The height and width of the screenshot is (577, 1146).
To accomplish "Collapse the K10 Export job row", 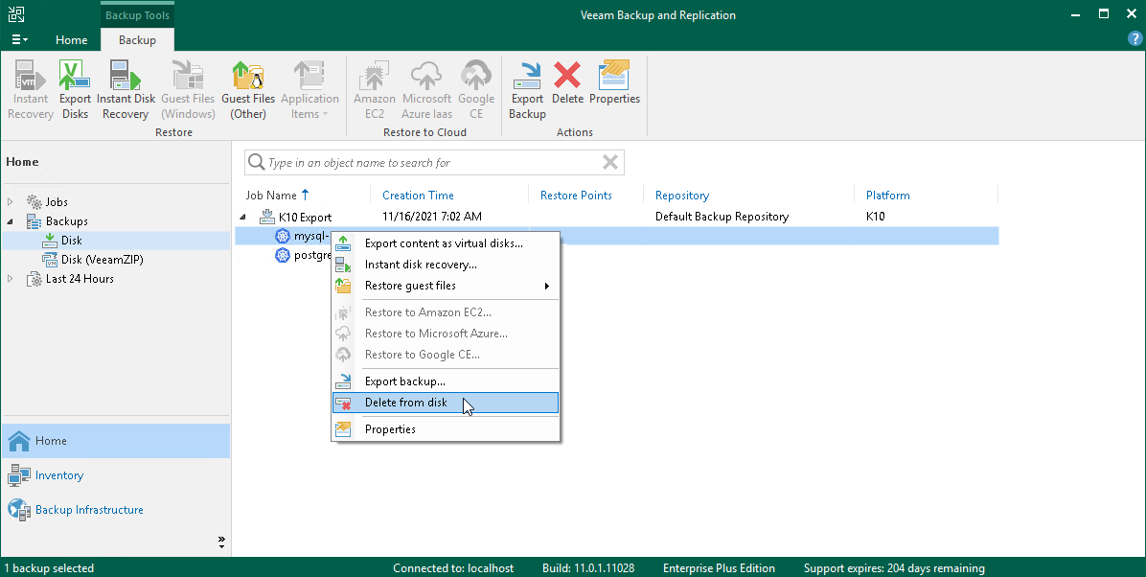I will click(243, 218).
